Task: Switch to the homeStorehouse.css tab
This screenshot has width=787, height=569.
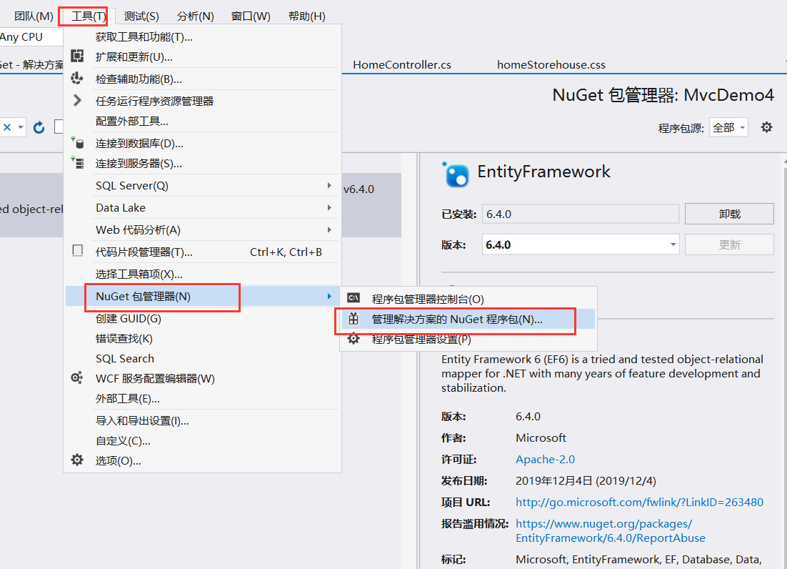Action: tap(551, 64)
